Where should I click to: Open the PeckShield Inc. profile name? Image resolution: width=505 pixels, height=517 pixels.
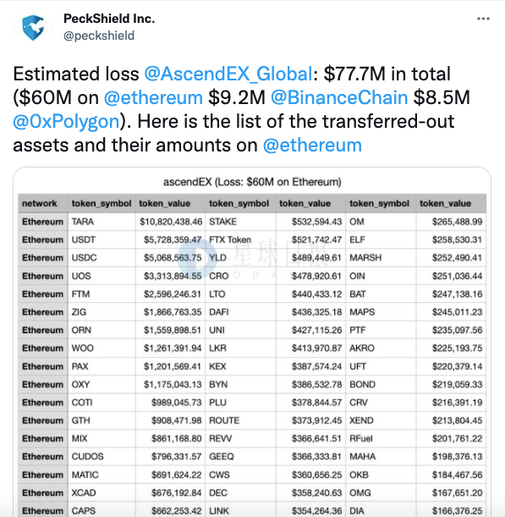pyautogui.click(x=109, y=19)
